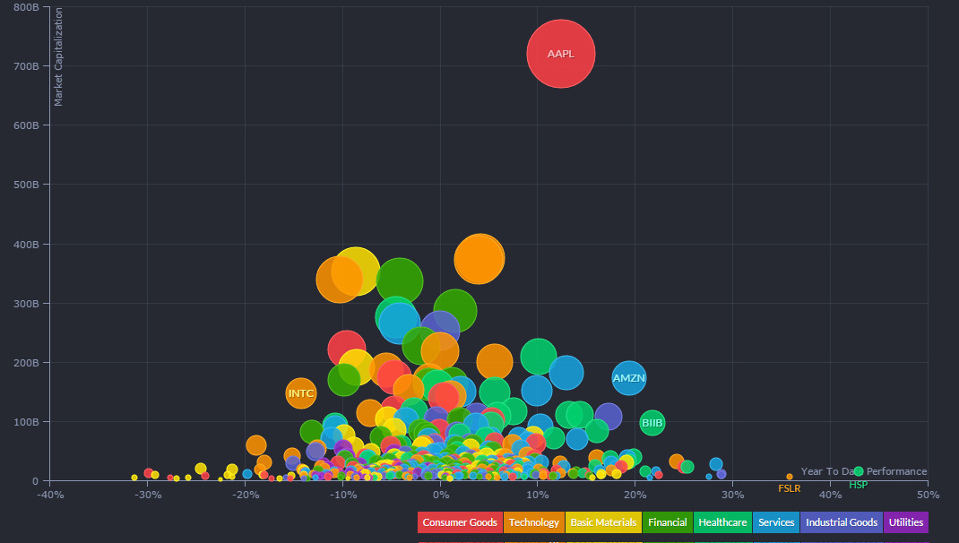Screen dimensions: 959x543
Task: Select the INTC bubble
Action: [x=301, y=393]
